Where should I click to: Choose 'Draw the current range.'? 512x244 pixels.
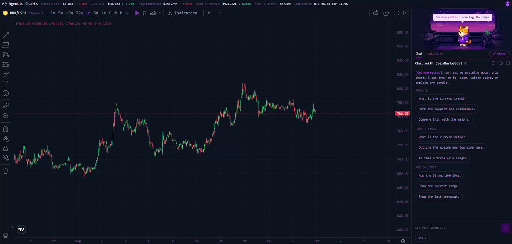click(439, 186)
